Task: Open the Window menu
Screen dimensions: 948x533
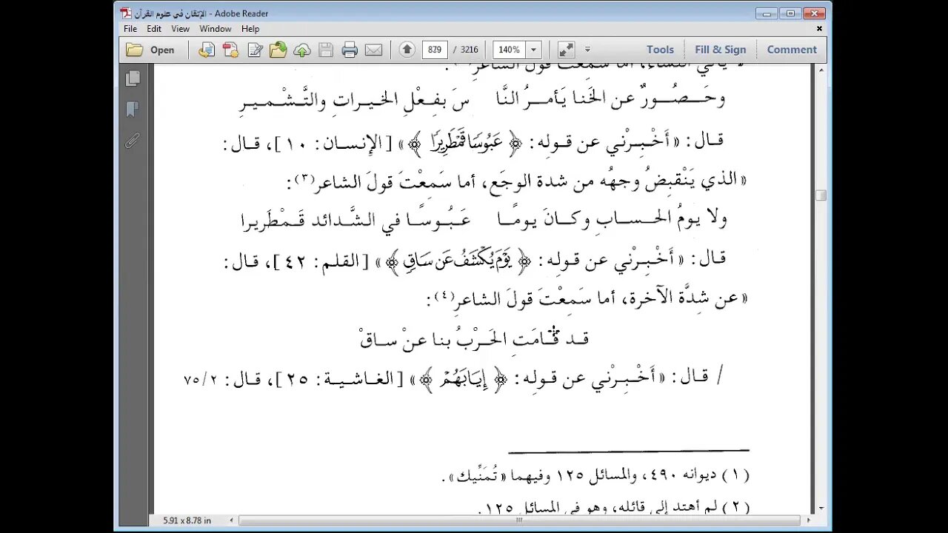Action: tap(216, 29)
